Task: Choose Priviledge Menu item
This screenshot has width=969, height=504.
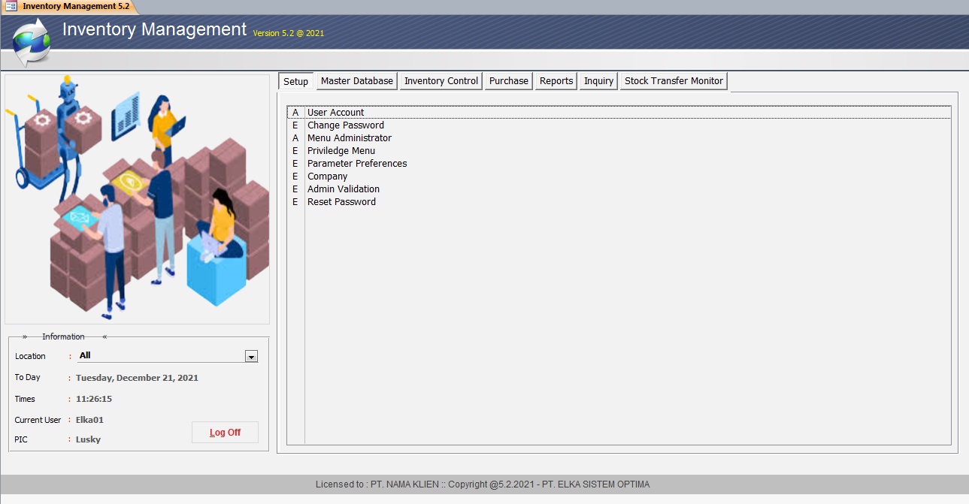Action: pos(341,151)
